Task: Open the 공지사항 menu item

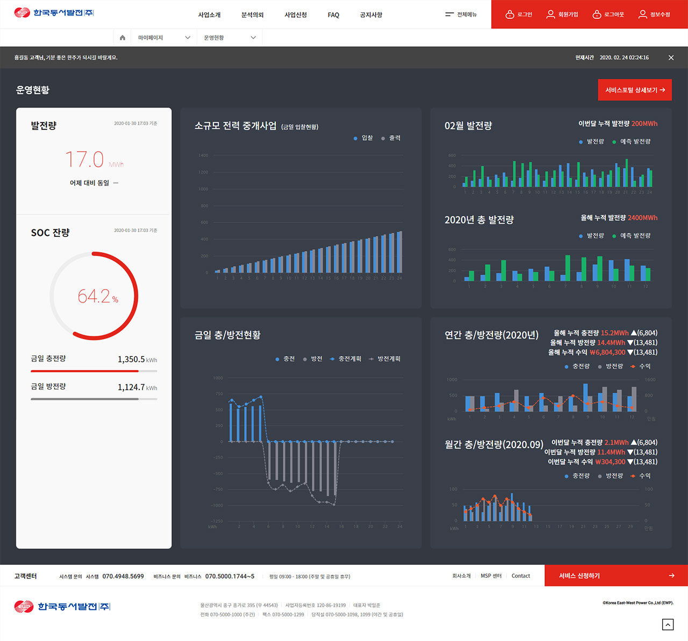Action: click(x=371, y=15)
